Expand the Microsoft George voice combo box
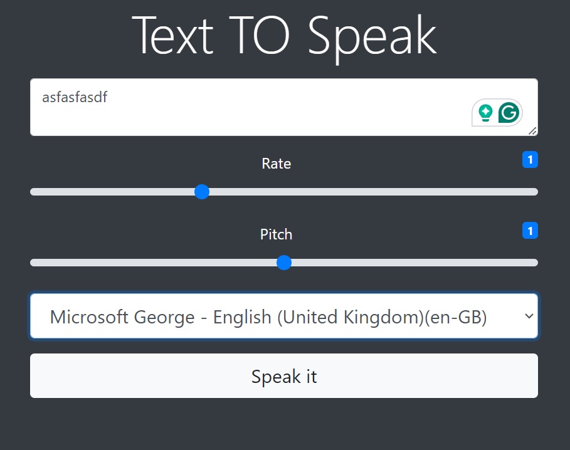Viewport: 570px width, 450px height. (284, 316)
